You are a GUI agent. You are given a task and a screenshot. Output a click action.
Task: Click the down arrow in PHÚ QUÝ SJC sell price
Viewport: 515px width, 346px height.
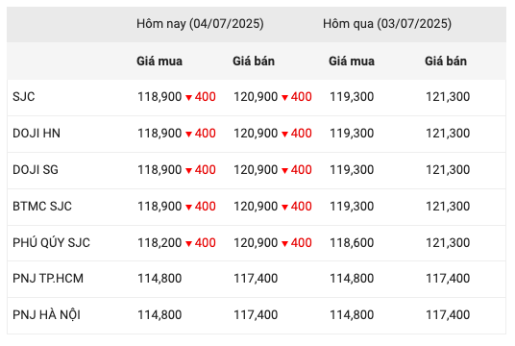coord(284,243)
